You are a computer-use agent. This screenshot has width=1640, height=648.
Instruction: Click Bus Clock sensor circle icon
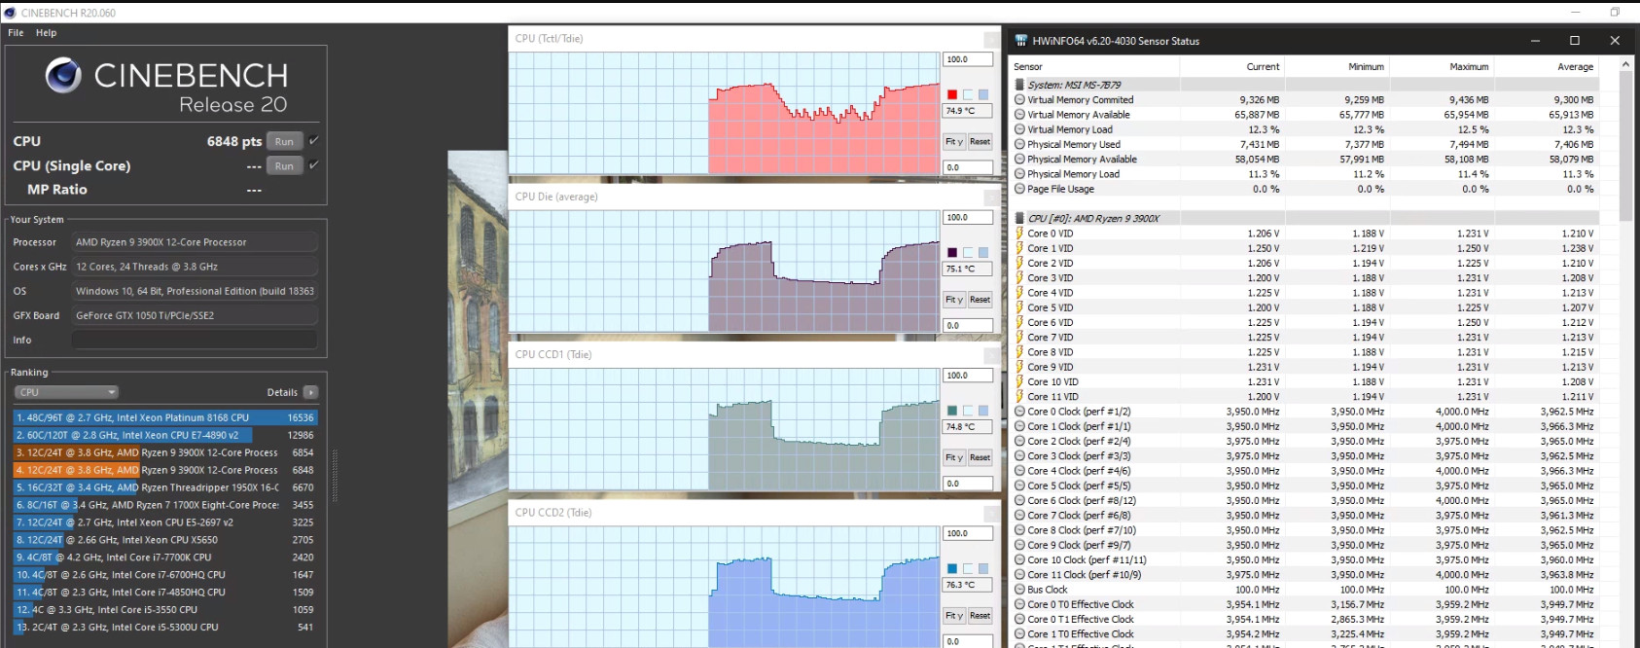click(x=1019, y=590)
